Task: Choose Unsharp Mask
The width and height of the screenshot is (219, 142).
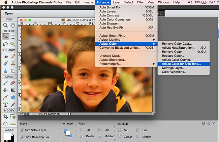Action: (x=126, y=56)
